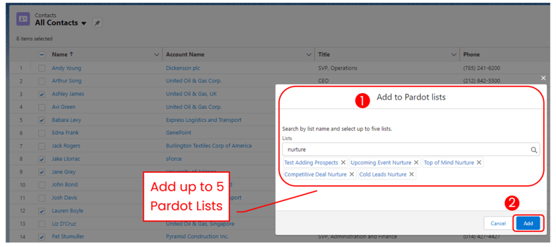Open contact Ashley James
This screenshot has height=247, width=556.
click(68, 94)
